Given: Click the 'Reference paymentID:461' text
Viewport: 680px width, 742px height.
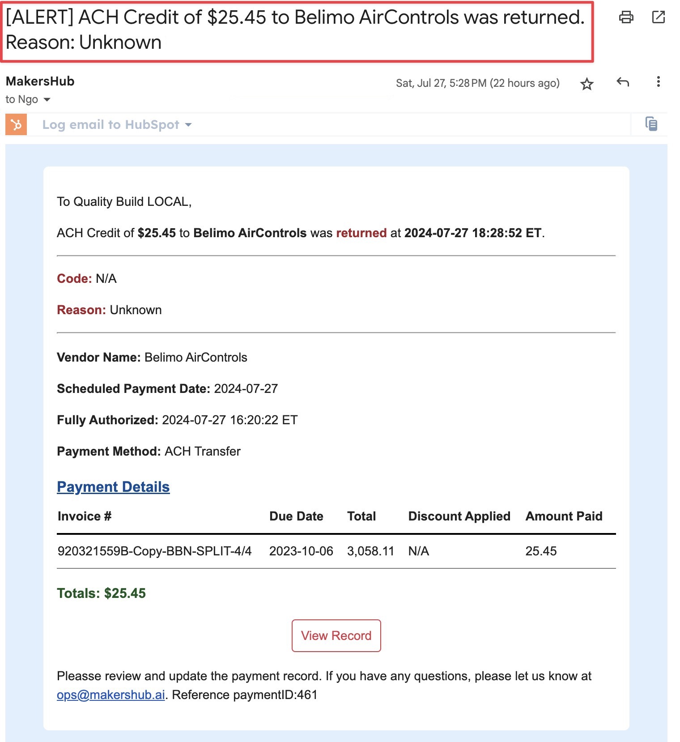Looking at the screenshot, I should [245, 695].
